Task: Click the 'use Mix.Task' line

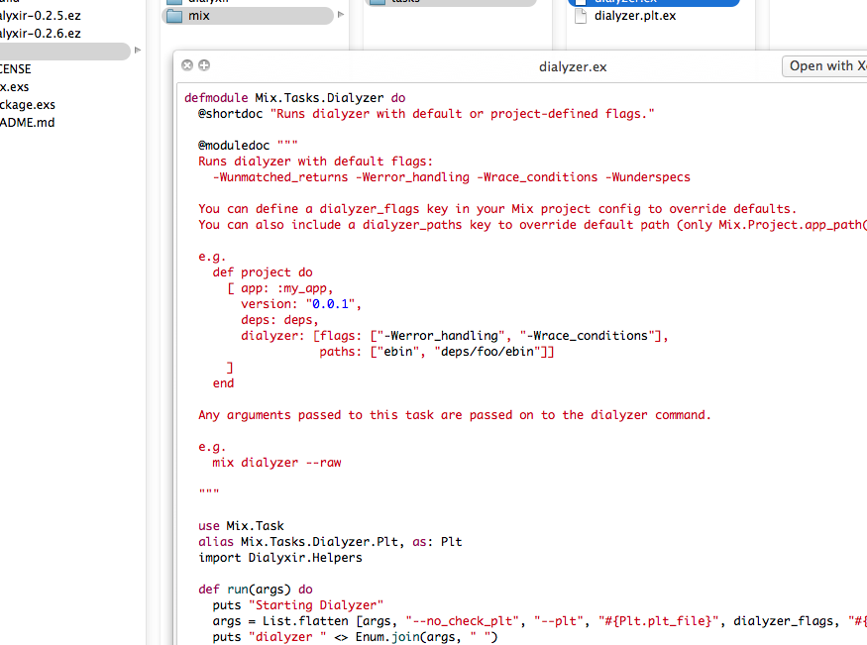Action: [x=241, y=526]
